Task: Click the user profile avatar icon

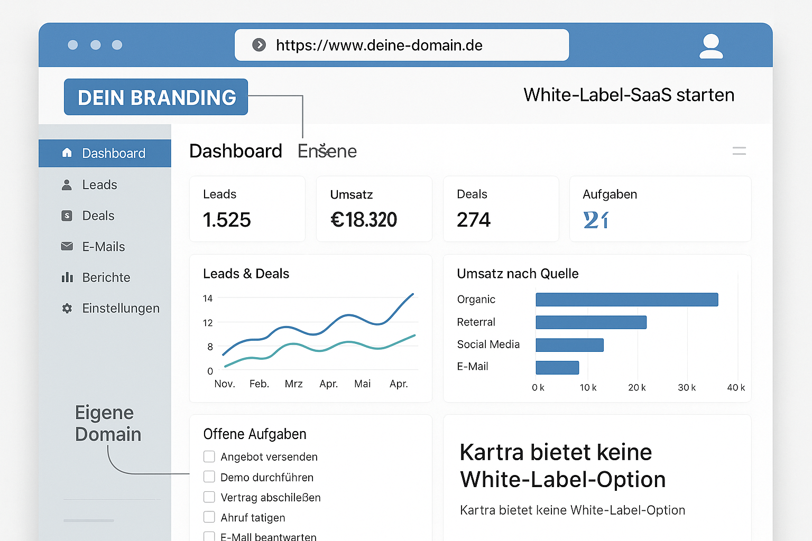Action: [711, 46]
